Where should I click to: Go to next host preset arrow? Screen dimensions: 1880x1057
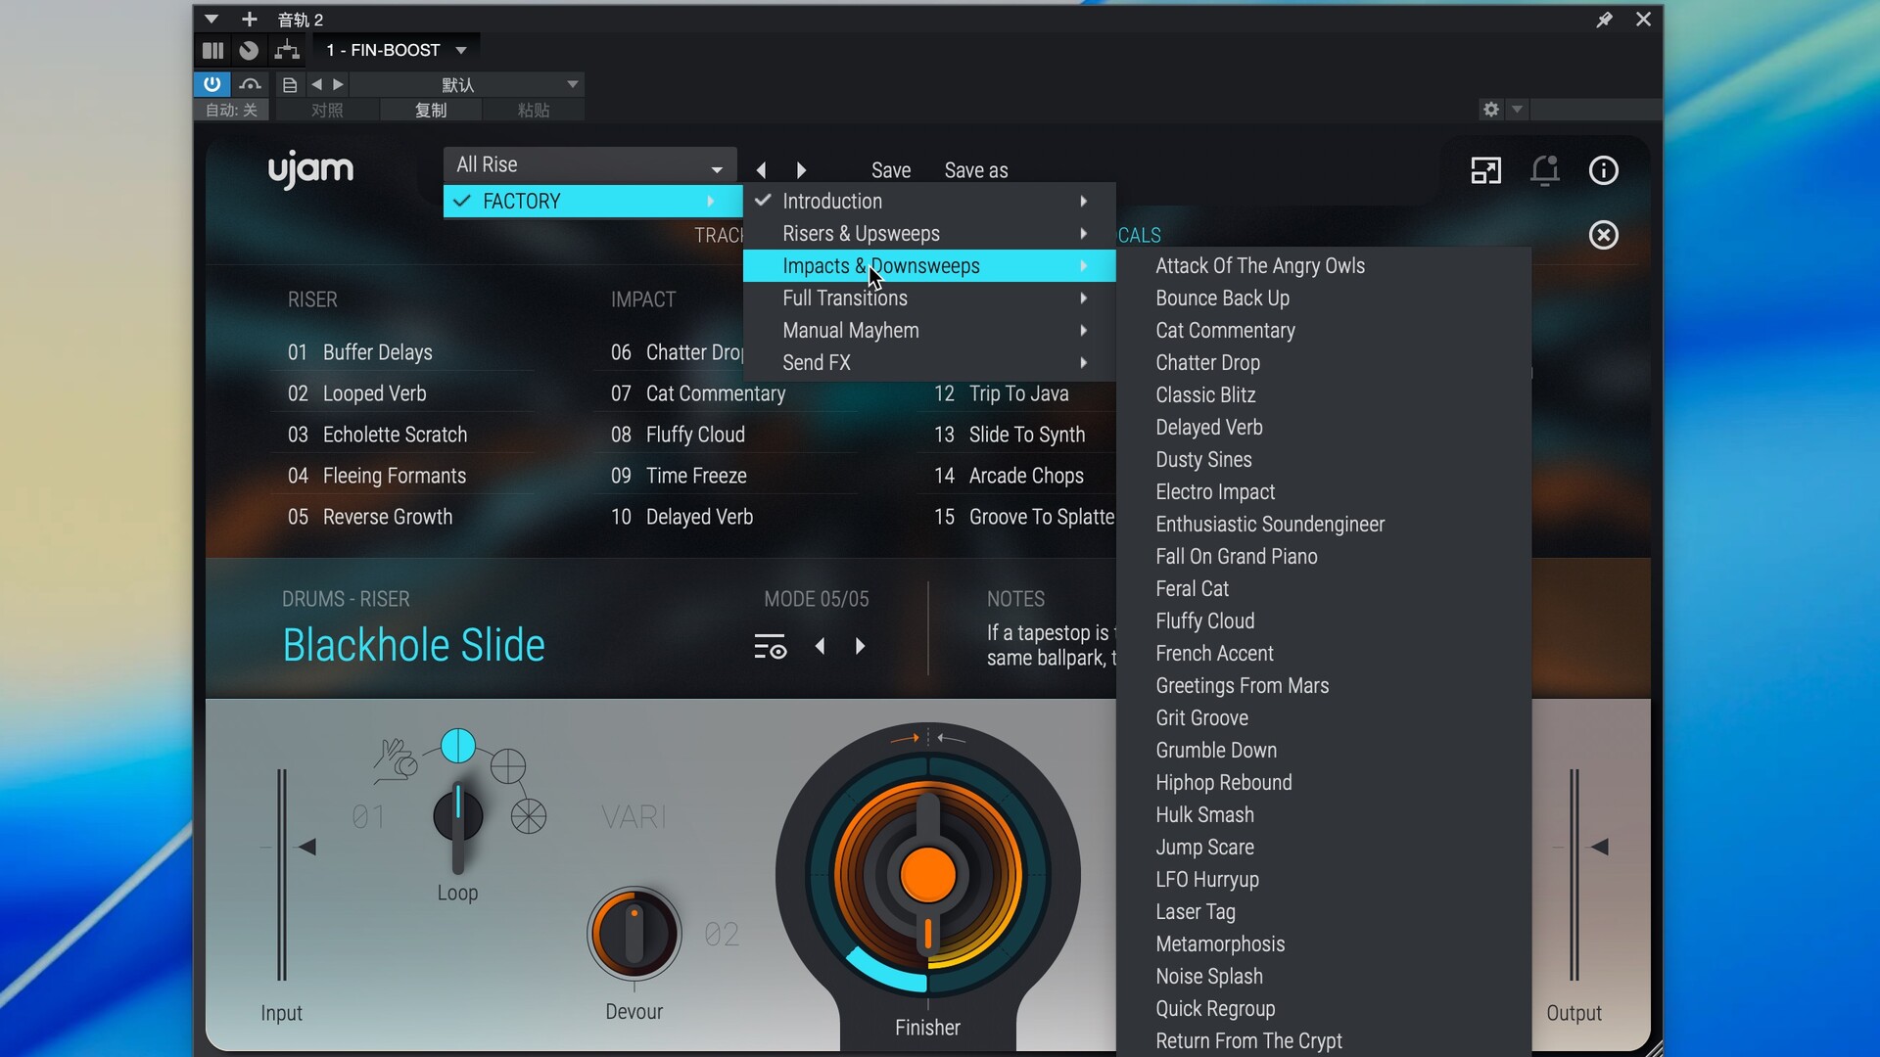(338, 85)
